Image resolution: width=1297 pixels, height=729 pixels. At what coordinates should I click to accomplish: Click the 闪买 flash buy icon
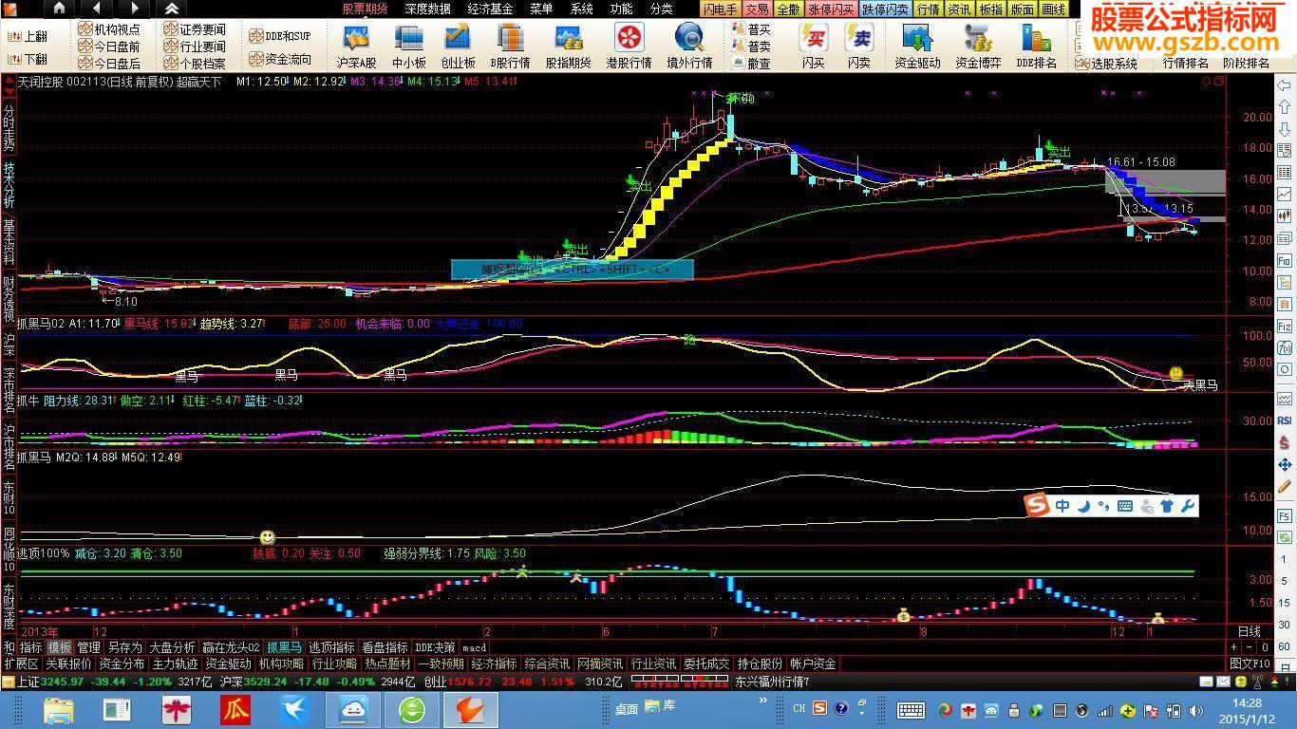814,47
